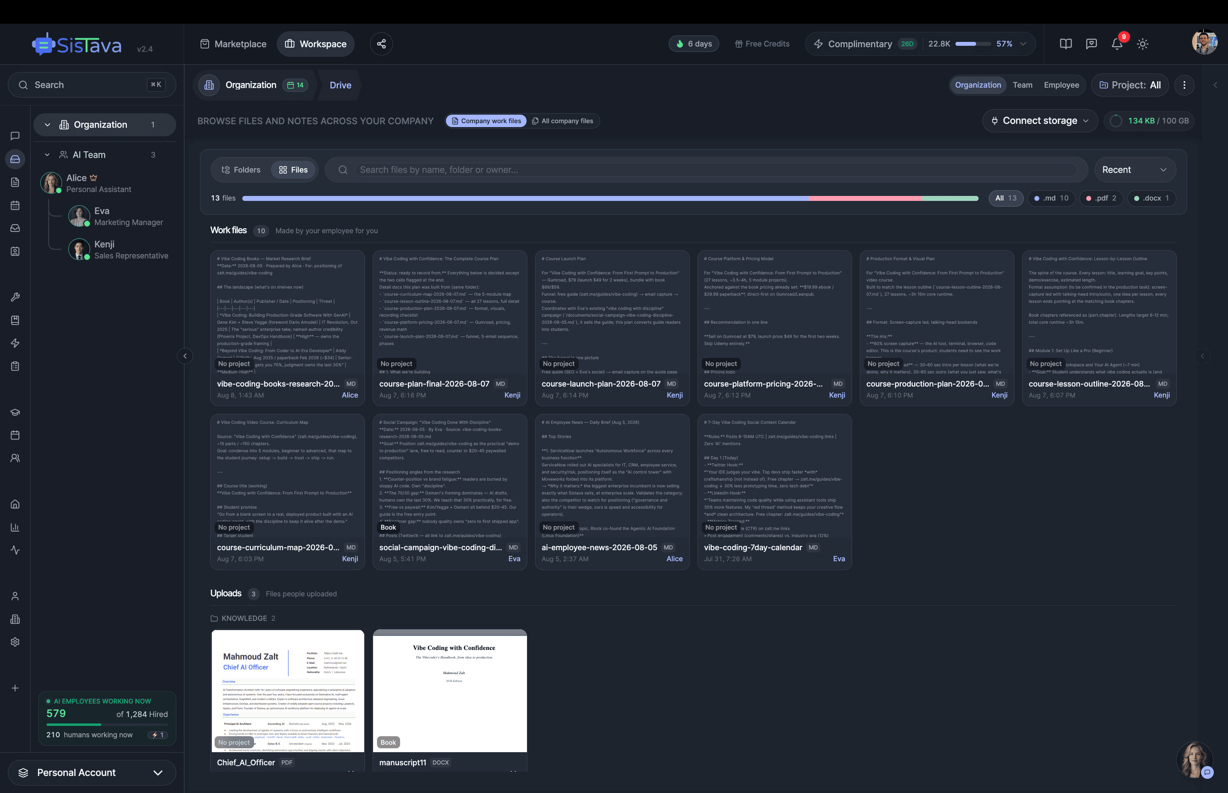Switch to All company files view
Image resolution: width=1228 pixels, height=793 pixels.
tap(562, 121)
